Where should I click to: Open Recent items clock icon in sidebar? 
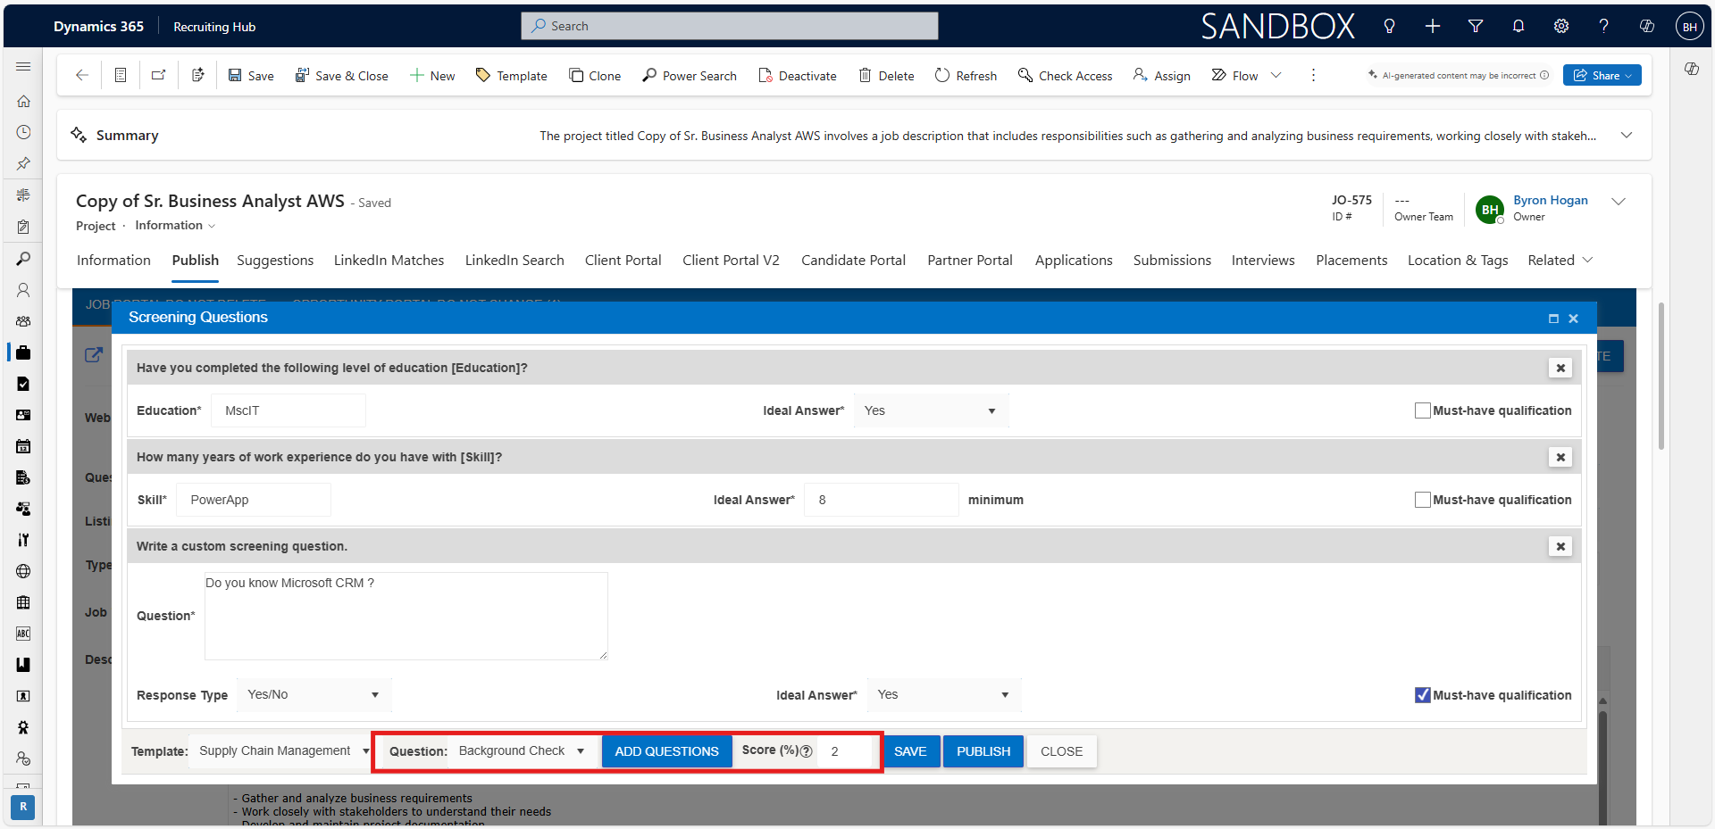[23, 132]
